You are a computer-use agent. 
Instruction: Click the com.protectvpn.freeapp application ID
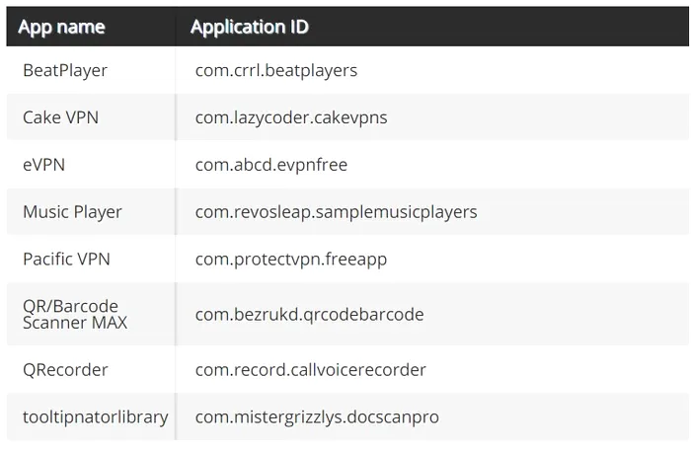(291, 260)
